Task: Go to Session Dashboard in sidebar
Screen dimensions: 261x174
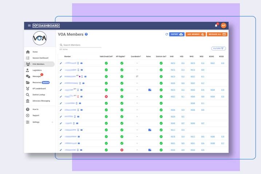Action: coord(40,58)
